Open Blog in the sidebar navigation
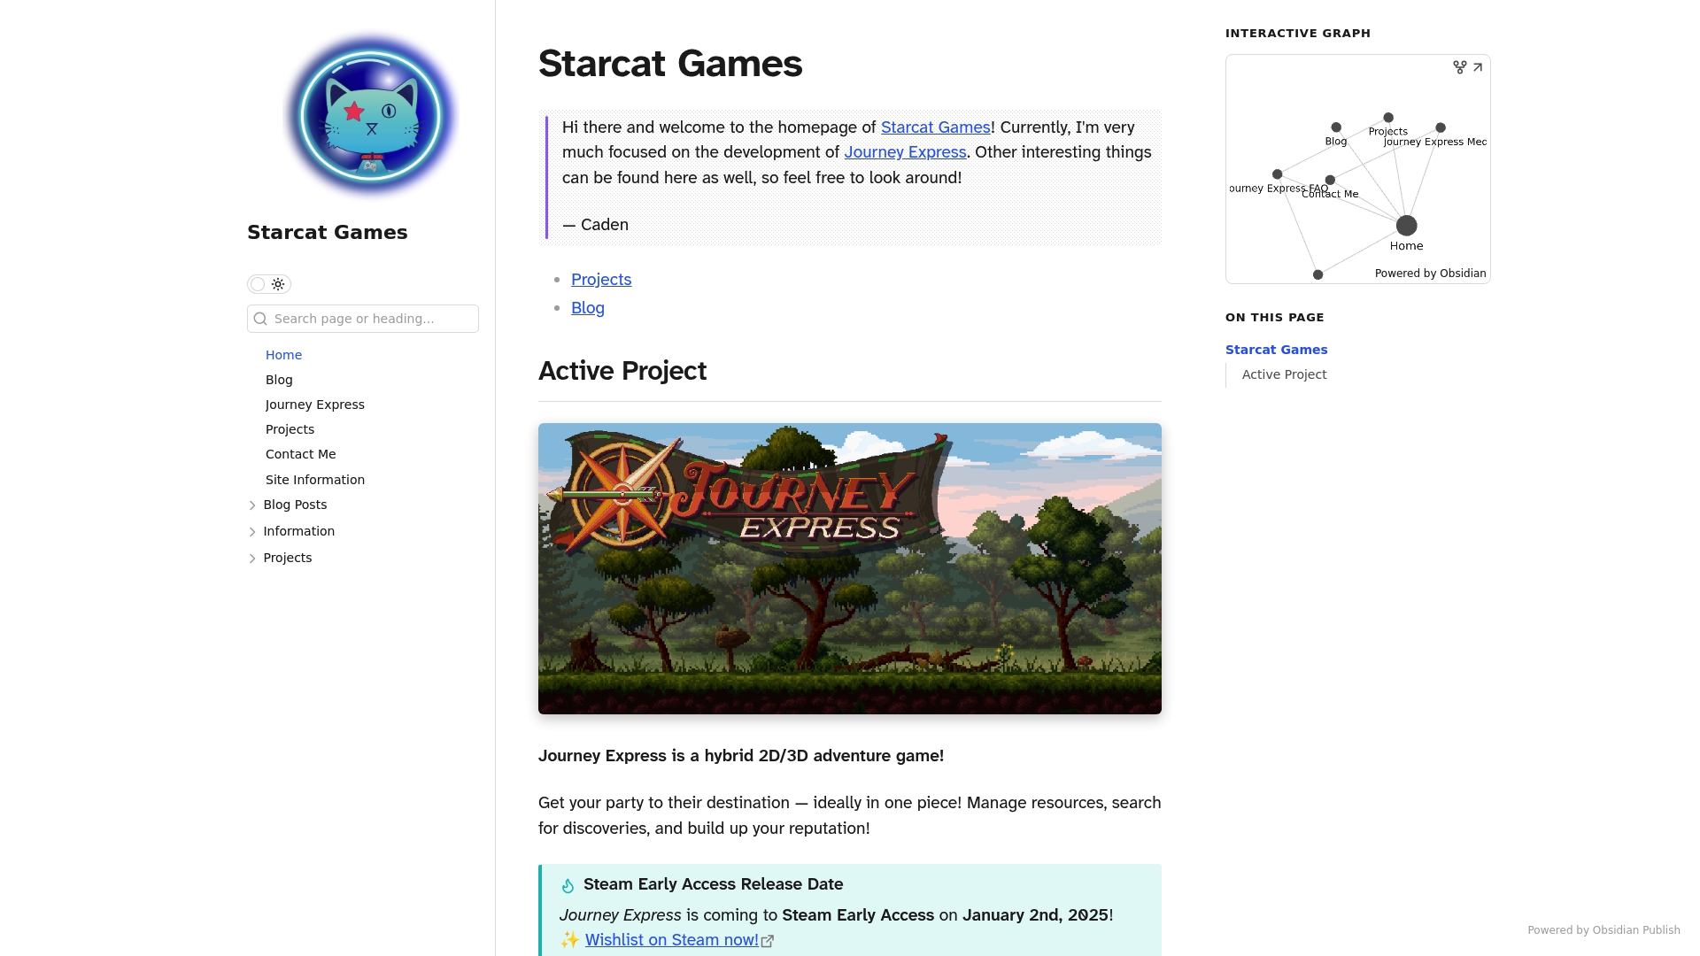Screen dimensions: 1700x956 (279, 380)
